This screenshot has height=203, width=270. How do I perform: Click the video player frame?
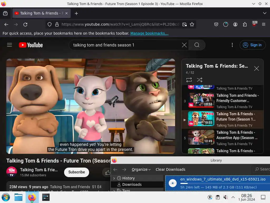91,106
